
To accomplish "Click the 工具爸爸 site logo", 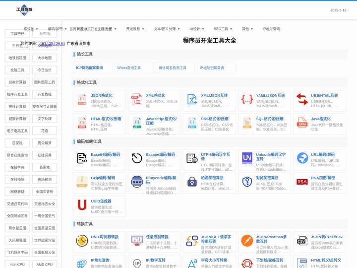I will pyautogui.click(x=24, y=10).
